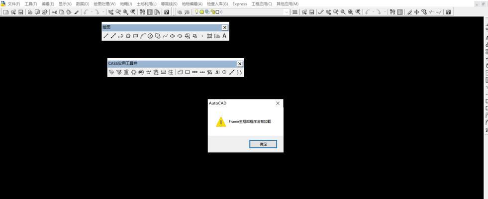Image resolution: width=488 pixels, height=199 pixels.
Task: Open the 文件(F) menu
Action: [14, 4]
